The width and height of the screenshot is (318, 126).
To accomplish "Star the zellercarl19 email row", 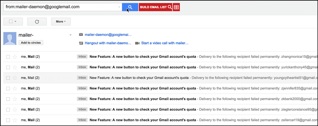I will pos(15,120).
